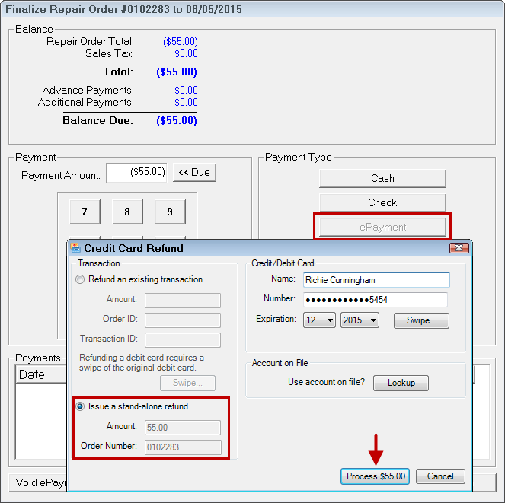The image size is (505, 503).
Task: Click the ePayment payment type button
Action: coord(382,228)
